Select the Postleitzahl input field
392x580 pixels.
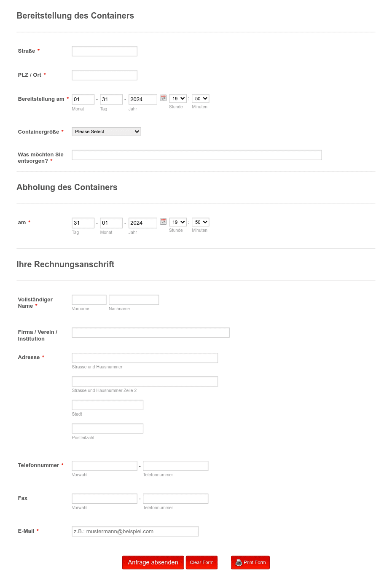107,428
